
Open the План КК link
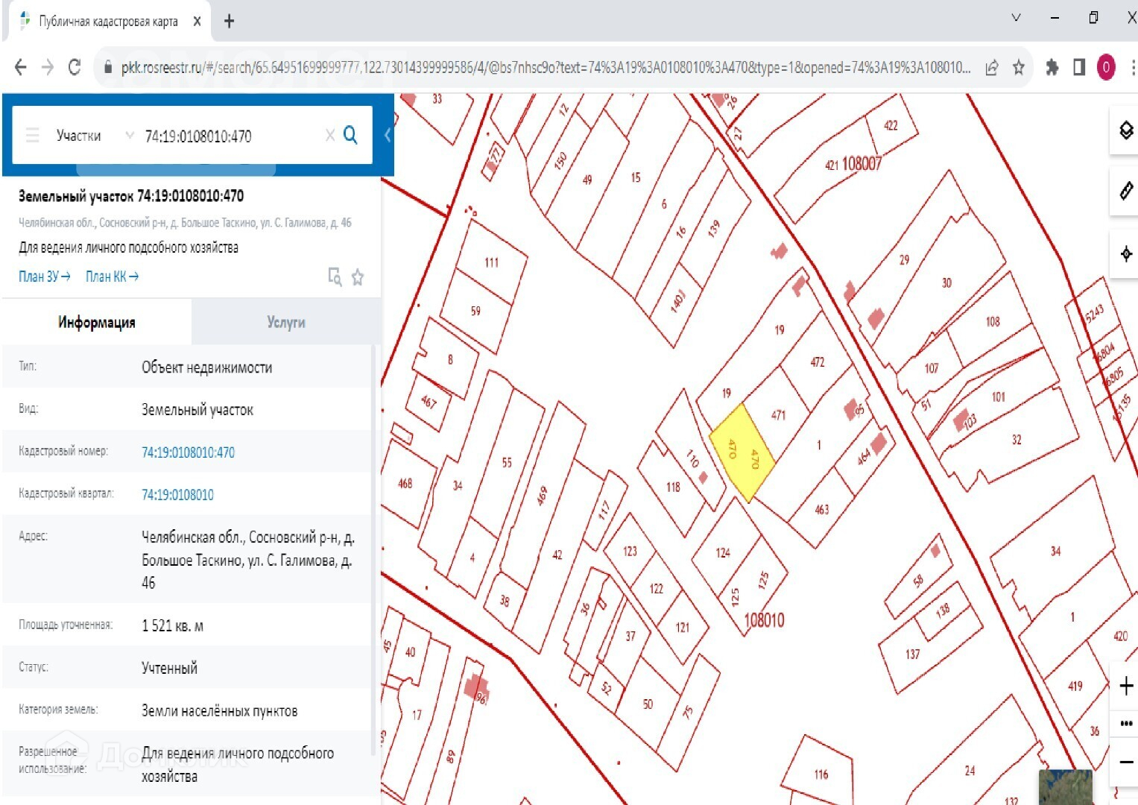pos(112,277)
